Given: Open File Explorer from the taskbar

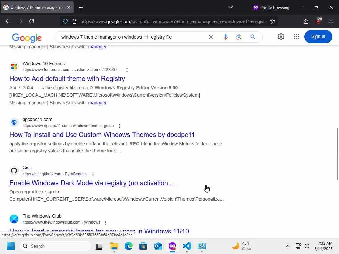Looking at the screenshot, I should [114, 246].
